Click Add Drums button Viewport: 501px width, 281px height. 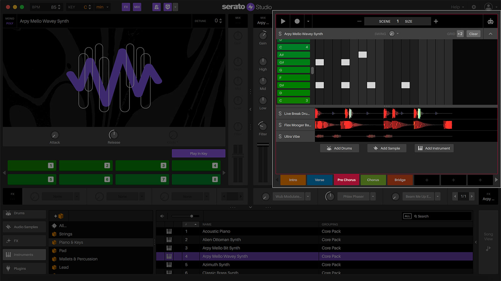coord(339,148)
